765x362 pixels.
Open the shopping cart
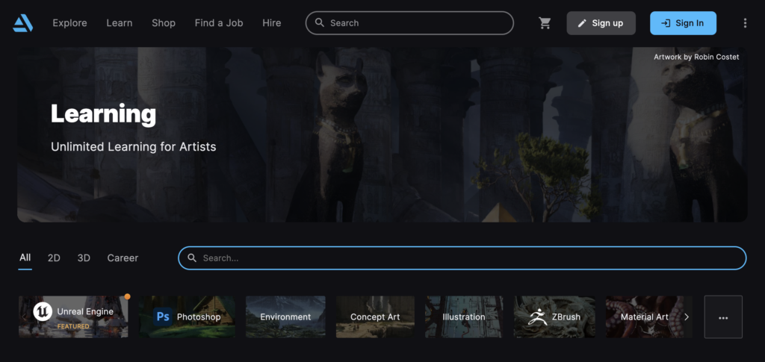pos(545,23)
